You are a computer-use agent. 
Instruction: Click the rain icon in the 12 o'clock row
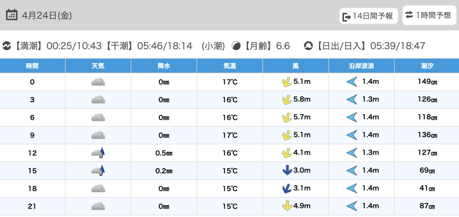[98, 153]
